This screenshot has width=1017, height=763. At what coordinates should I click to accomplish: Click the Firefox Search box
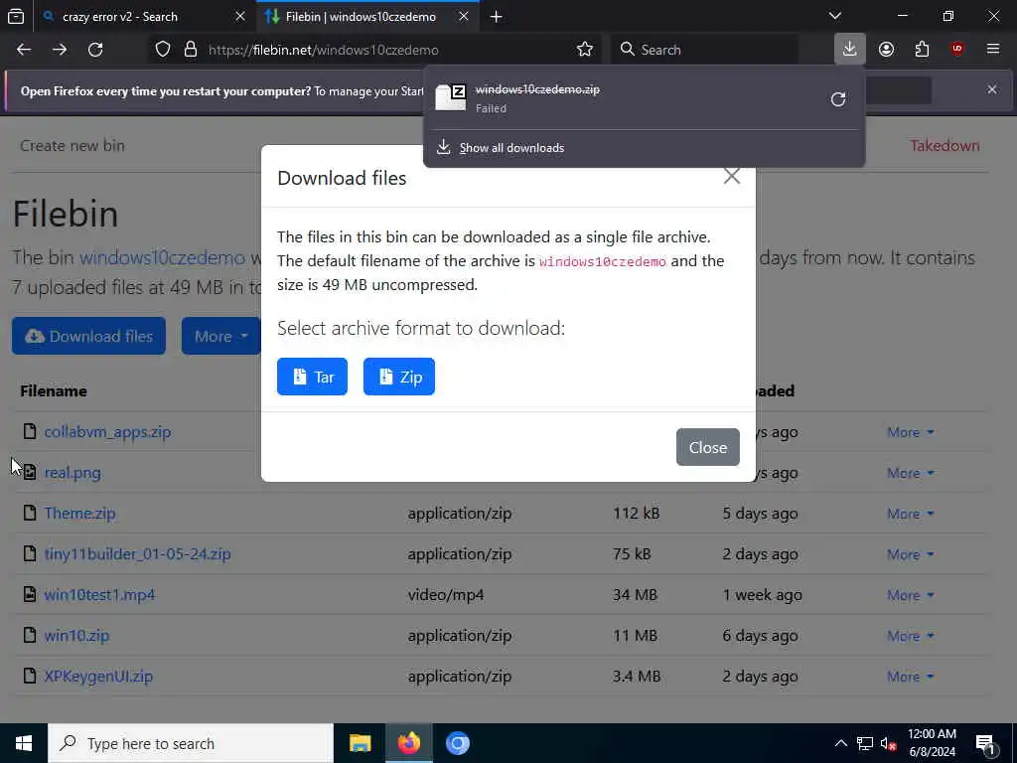(x=704, y=50)
